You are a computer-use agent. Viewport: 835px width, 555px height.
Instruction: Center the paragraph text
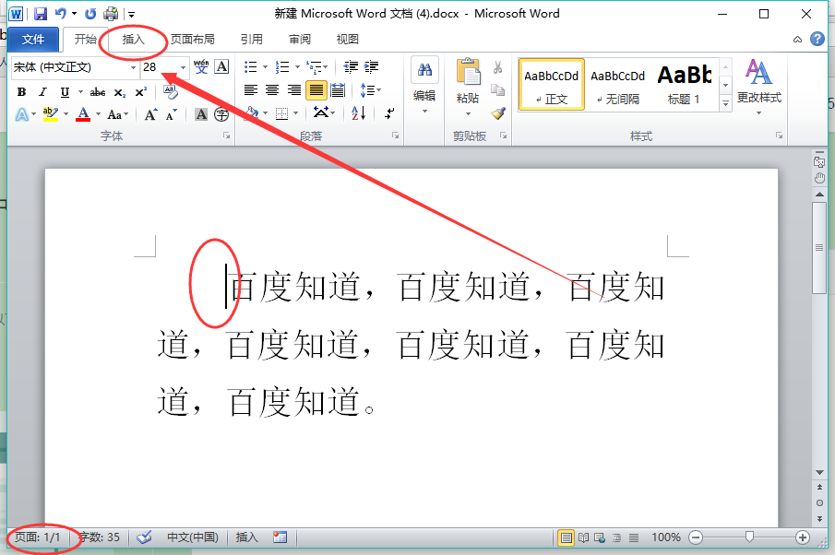pos(272,90)
